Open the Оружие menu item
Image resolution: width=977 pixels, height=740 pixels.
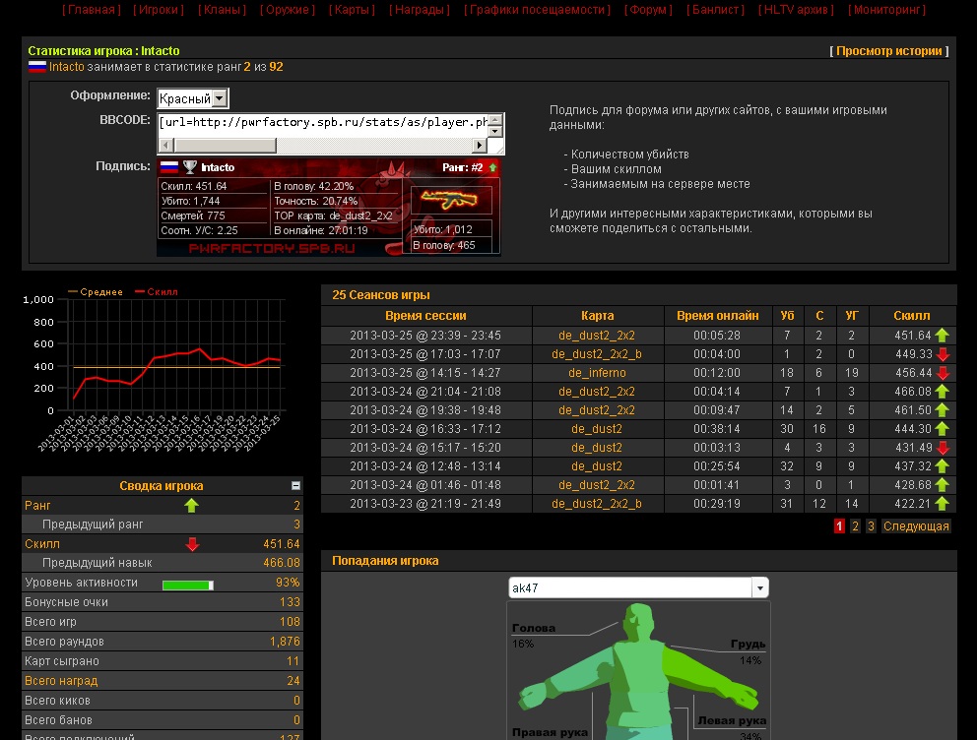click(x=288, y=10)
